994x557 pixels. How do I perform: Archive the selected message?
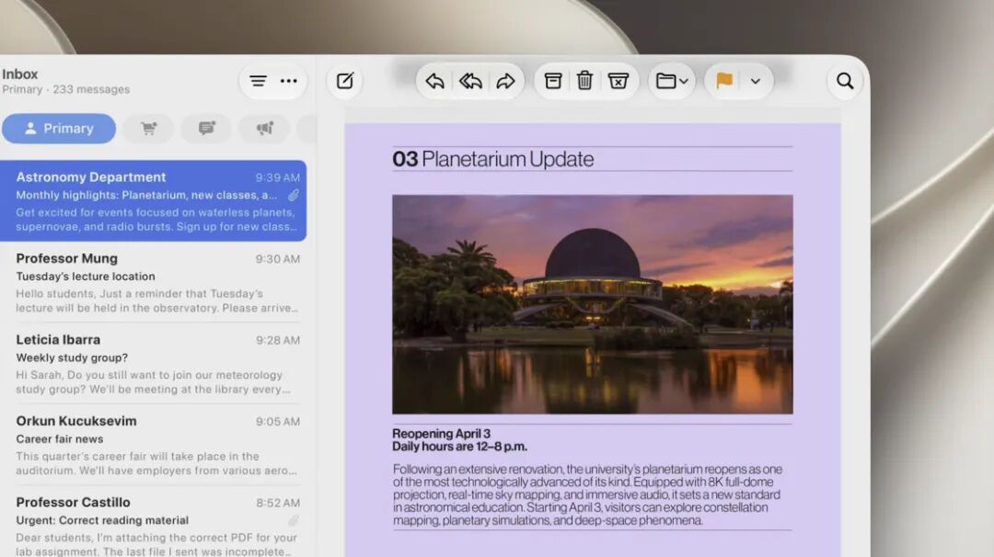(553, 81)
